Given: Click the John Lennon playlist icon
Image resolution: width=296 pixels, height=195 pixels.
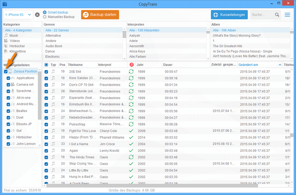Looking at the screenshot, I should pos(13,144).
